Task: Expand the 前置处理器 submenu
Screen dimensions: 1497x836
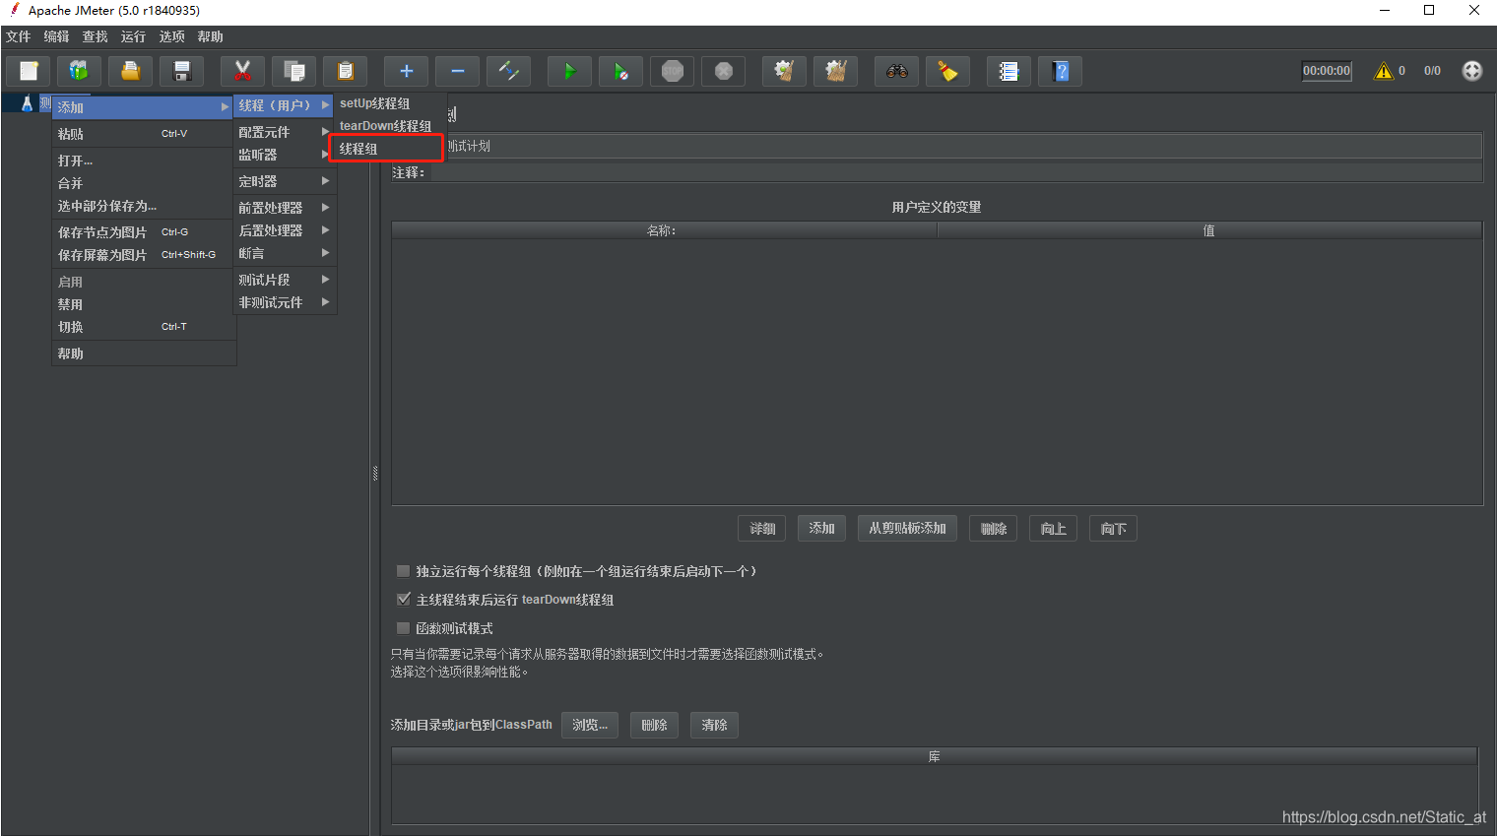Action: [x=284, y=208]
